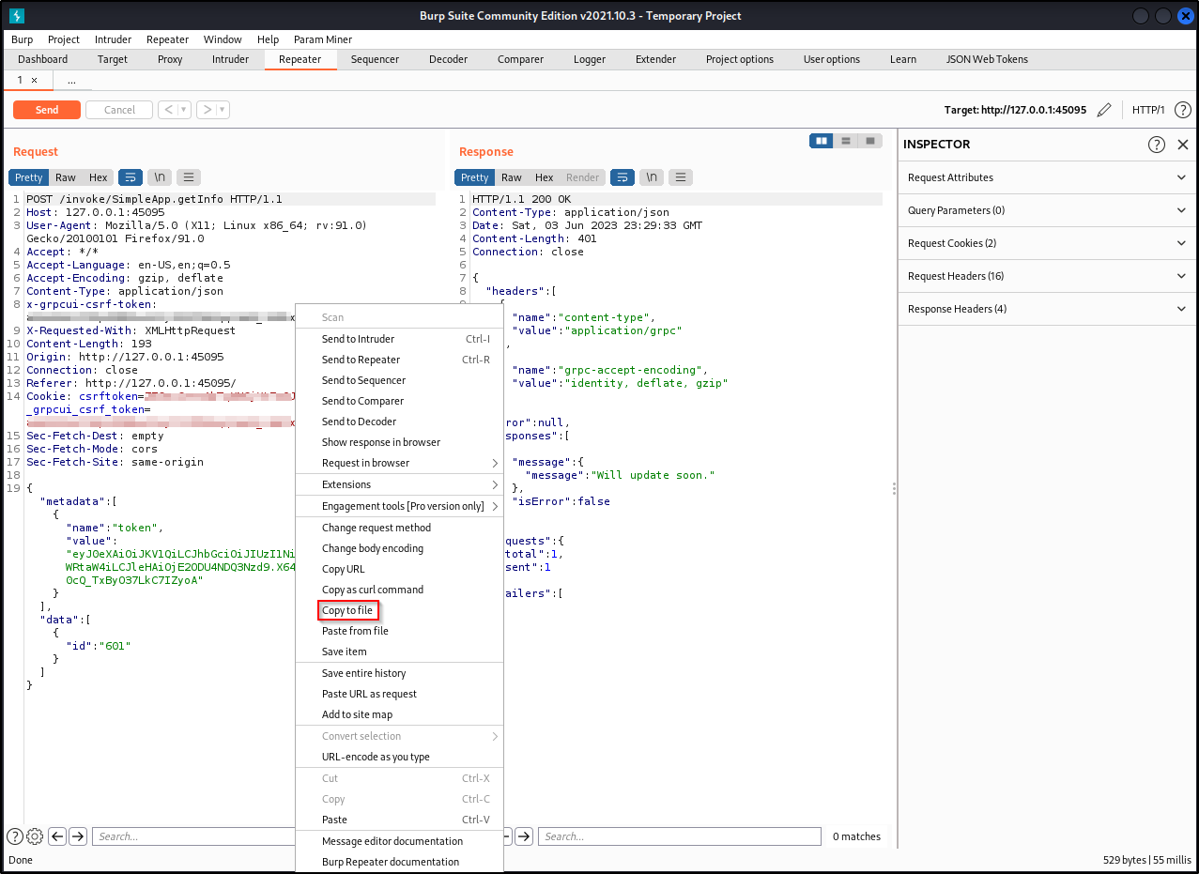Click next match arrow under Request

click(78, 836)
